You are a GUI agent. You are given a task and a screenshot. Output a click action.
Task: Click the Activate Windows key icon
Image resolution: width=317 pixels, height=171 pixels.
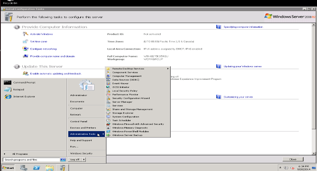(26, 34)
